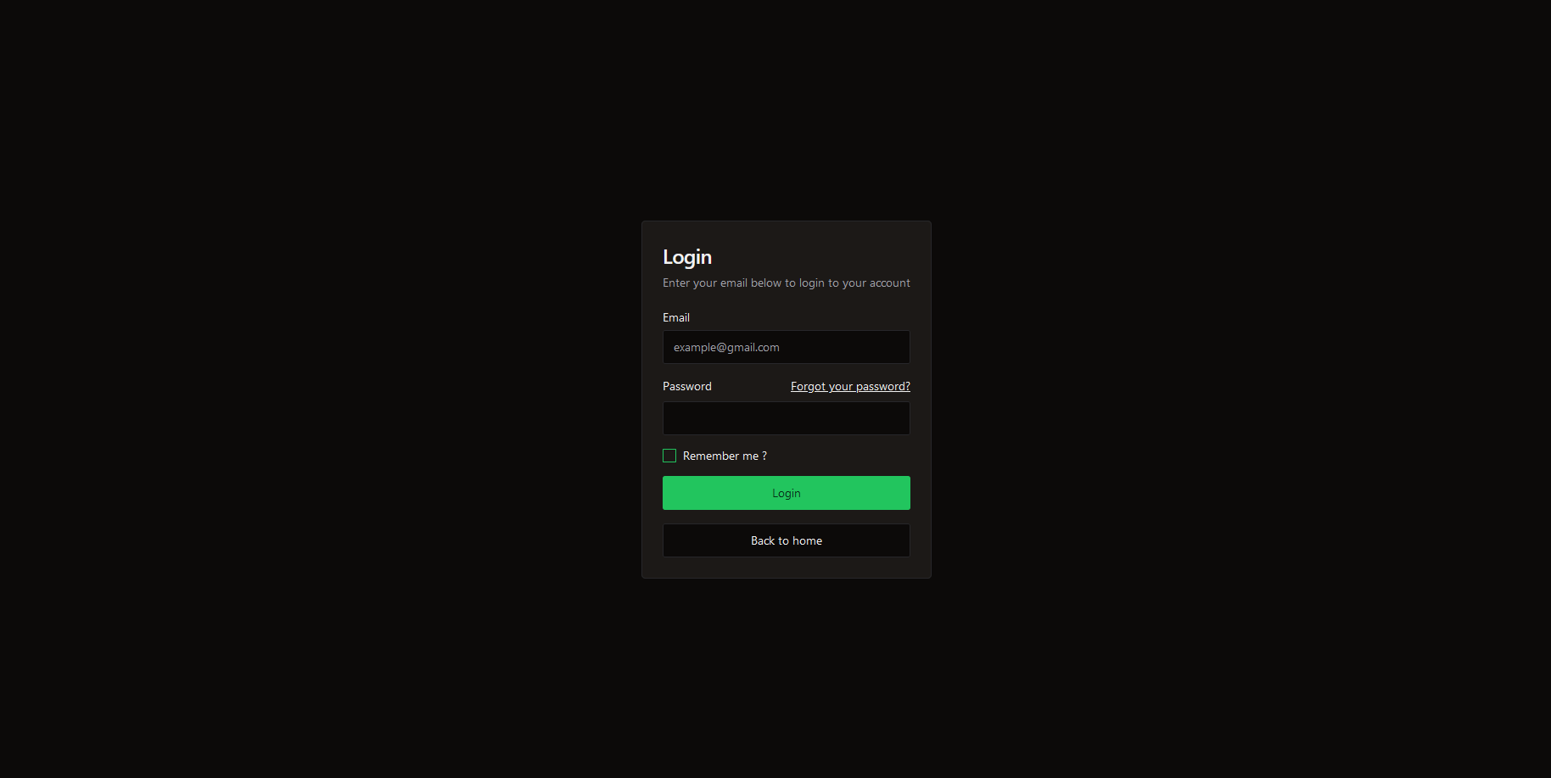Toggle the green-bordered checkbox beside Remember me
This screenshot has width=1551, height=778.
click(x=669, y=456)
